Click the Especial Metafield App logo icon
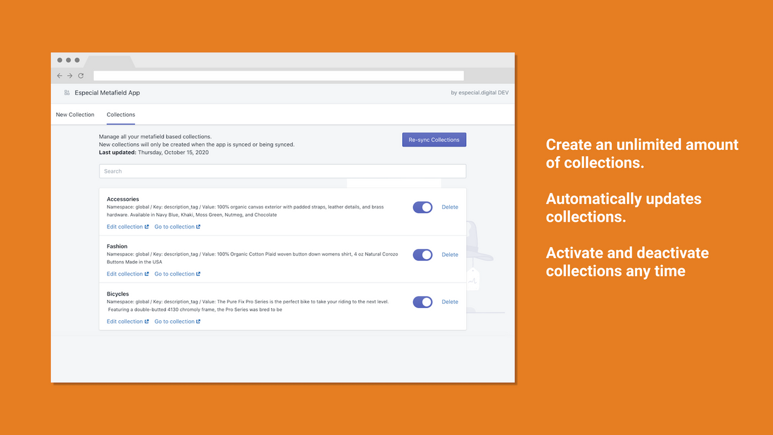The height and width of the screenshot is (435, 773). click(66, 92)
